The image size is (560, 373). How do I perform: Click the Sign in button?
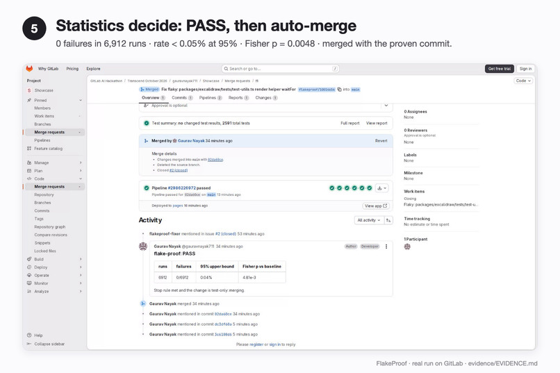(x=525, y=69)
